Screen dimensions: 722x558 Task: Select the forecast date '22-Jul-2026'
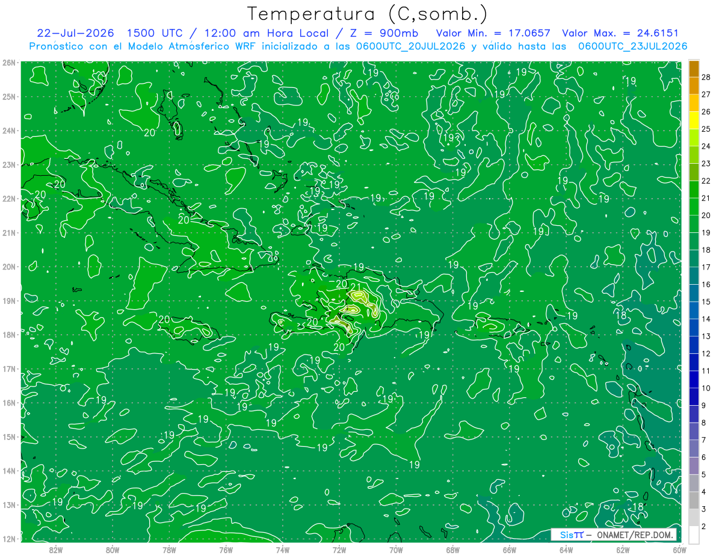(75, 33)
